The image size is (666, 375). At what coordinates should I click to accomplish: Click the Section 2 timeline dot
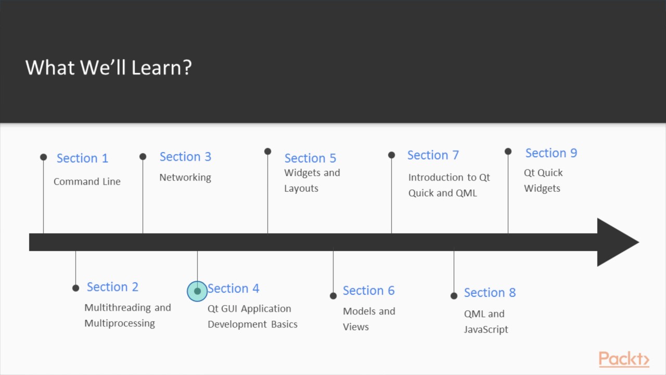coord(75,287)
